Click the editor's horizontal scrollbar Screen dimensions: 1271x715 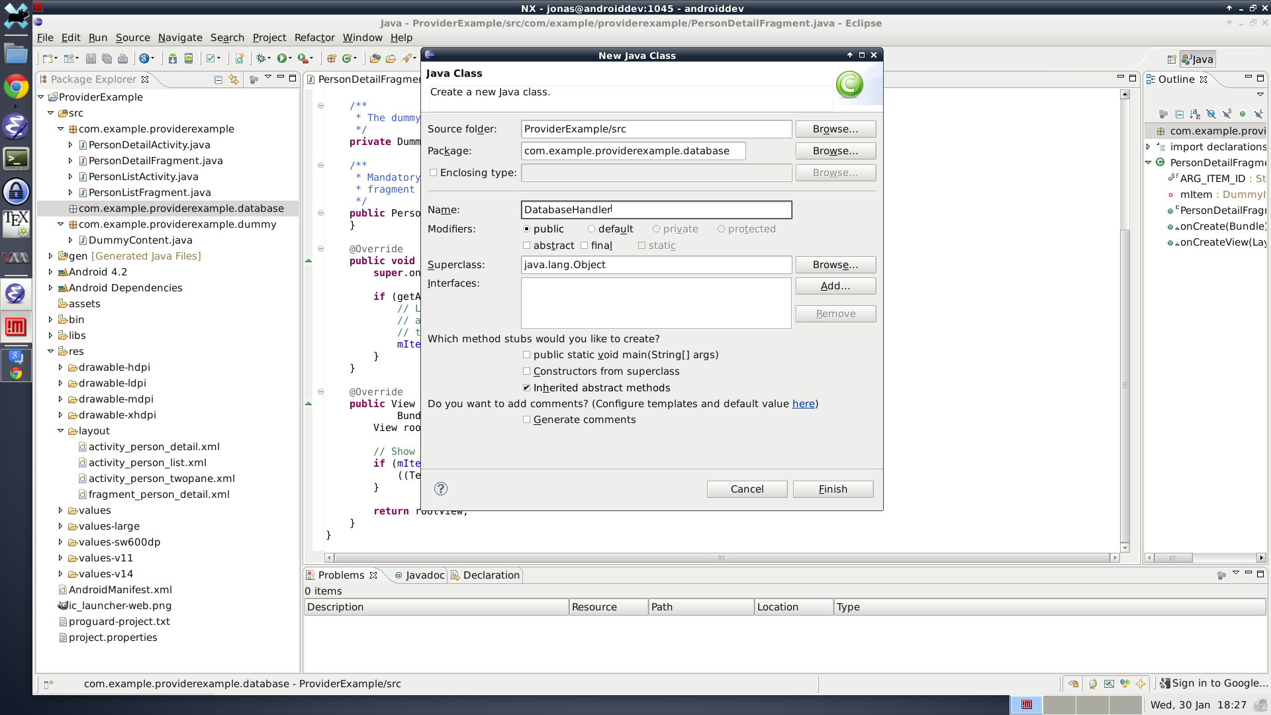pyautogui.click(x=722, y=558)
